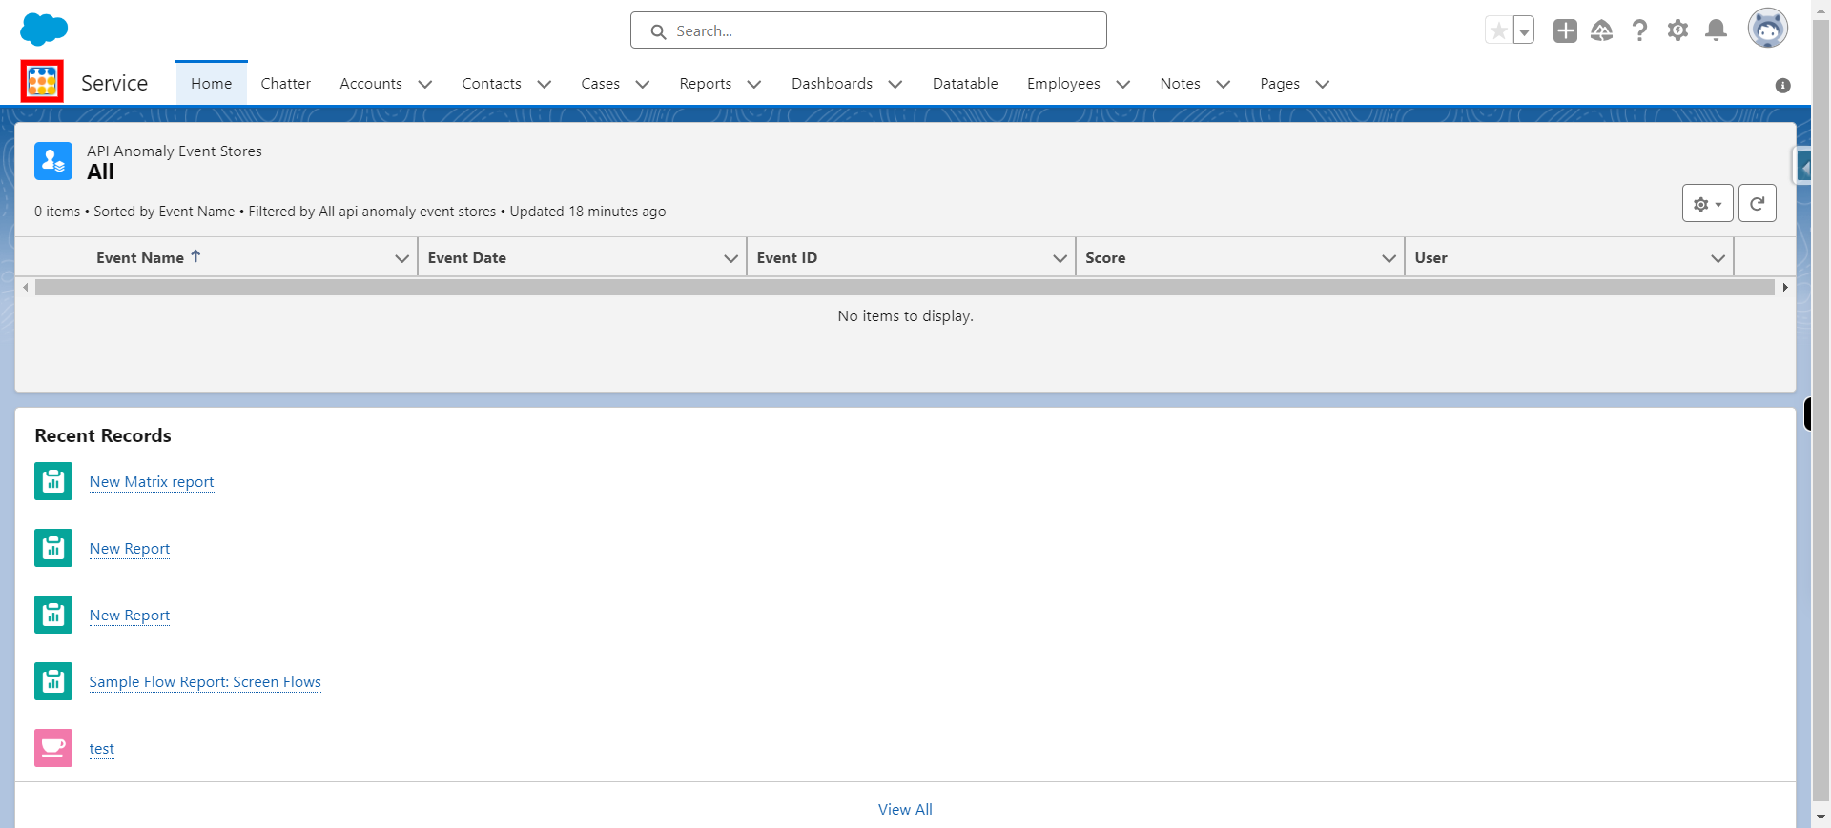Image resolution: width=1831 pixels, height=828 pixels.
Task: Open the test record link
Action: pyautogui.click(x=102, y=749)
